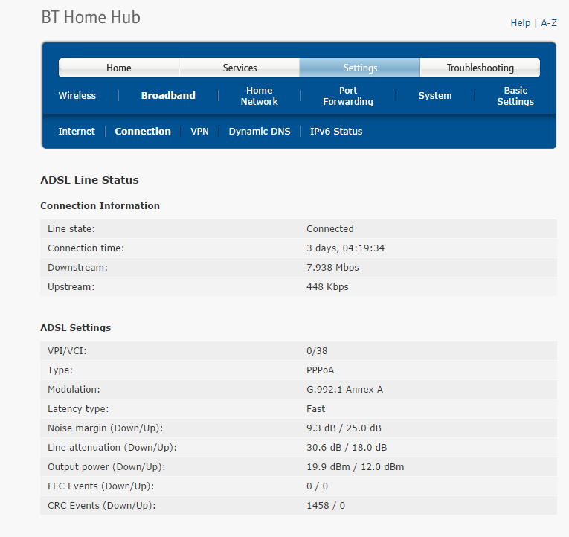Click the 'Noise margin (Down/Up):' label

(105, 428)
